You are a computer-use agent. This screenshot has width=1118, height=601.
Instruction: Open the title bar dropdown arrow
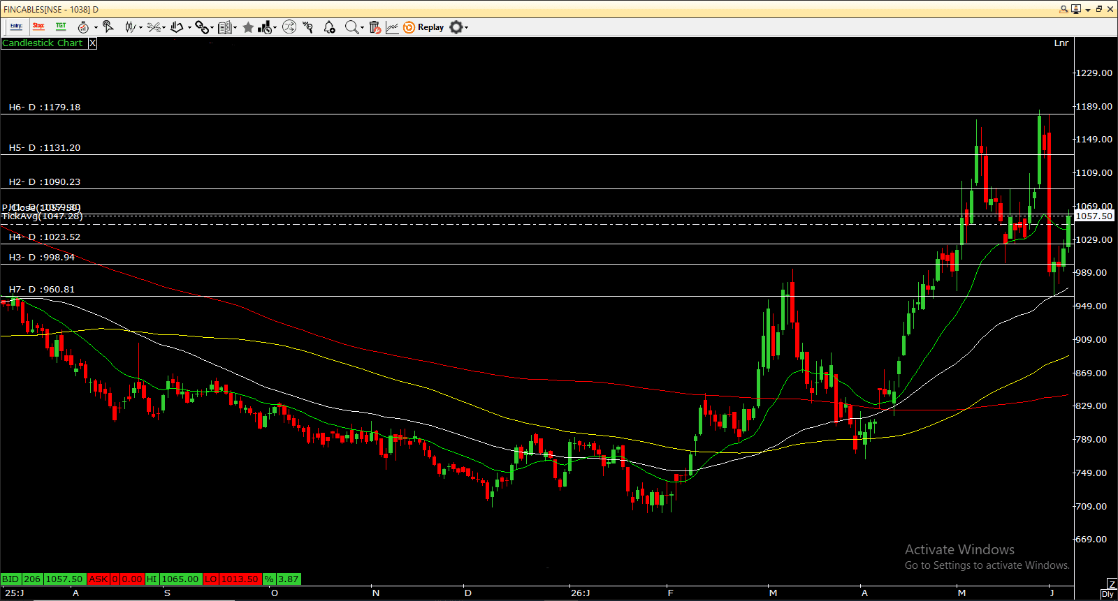(x=1088, y=10)
